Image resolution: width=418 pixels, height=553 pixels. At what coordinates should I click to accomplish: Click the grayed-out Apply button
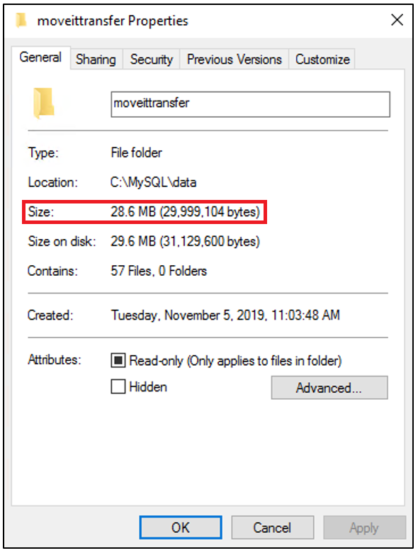pos(364,527)
